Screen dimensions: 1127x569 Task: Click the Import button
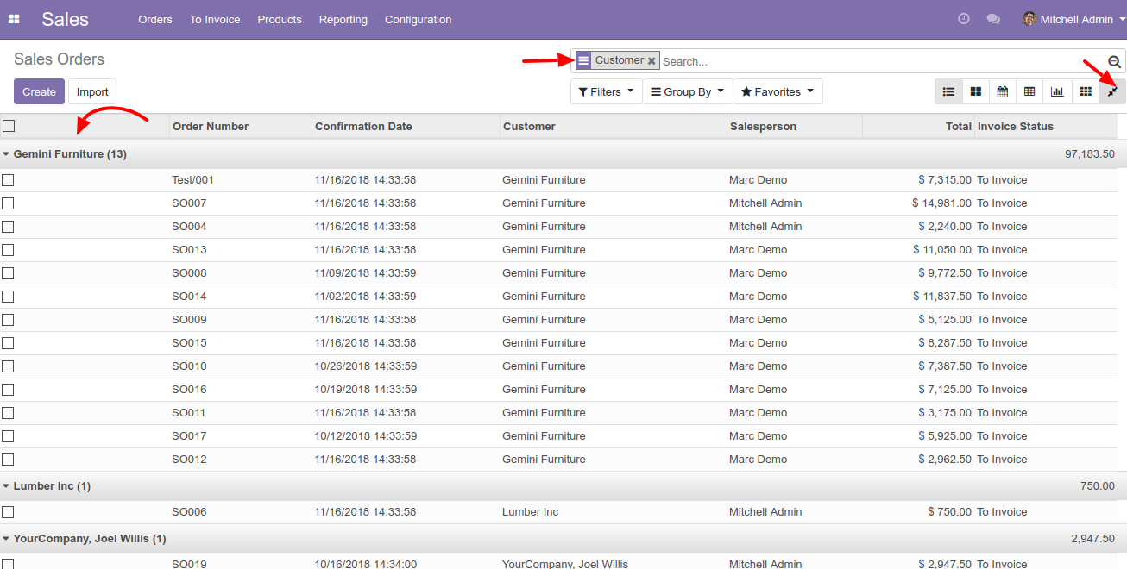[x=92, y=91]
